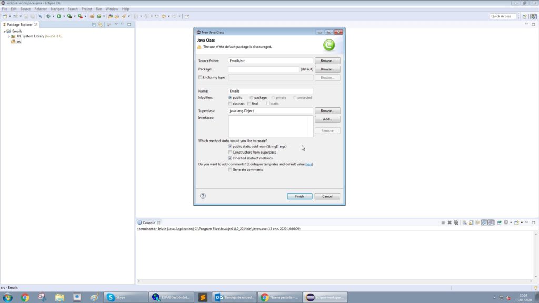This screenshot has width=539, height=303.
Task: Switch to the Console tab
Action: coord(148,223)
